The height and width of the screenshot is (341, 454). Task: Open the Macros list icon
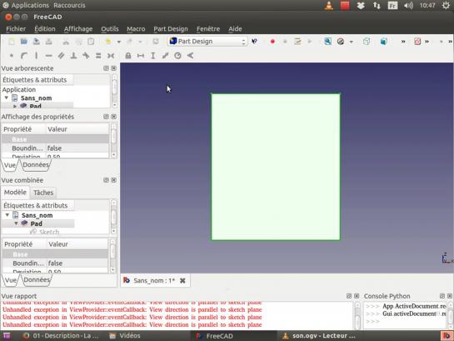[297, 42]
